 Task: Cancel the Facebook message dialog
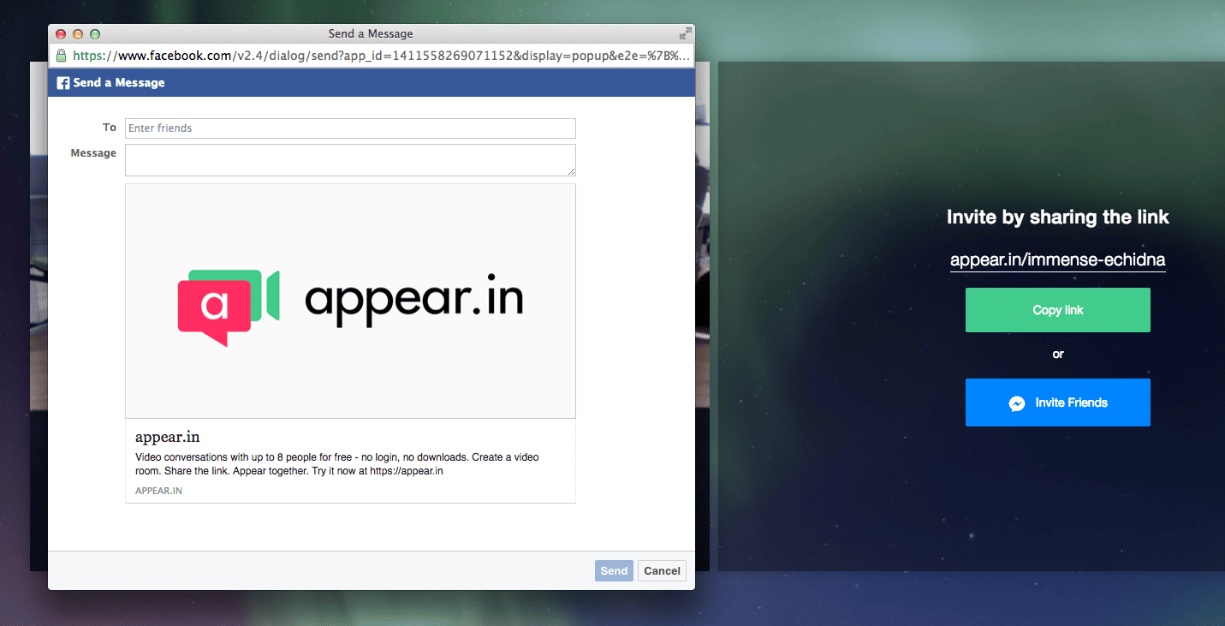662,571
